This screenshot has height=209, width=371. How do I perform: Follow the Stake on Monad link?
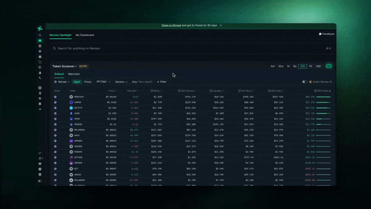[x=171, y=26]
